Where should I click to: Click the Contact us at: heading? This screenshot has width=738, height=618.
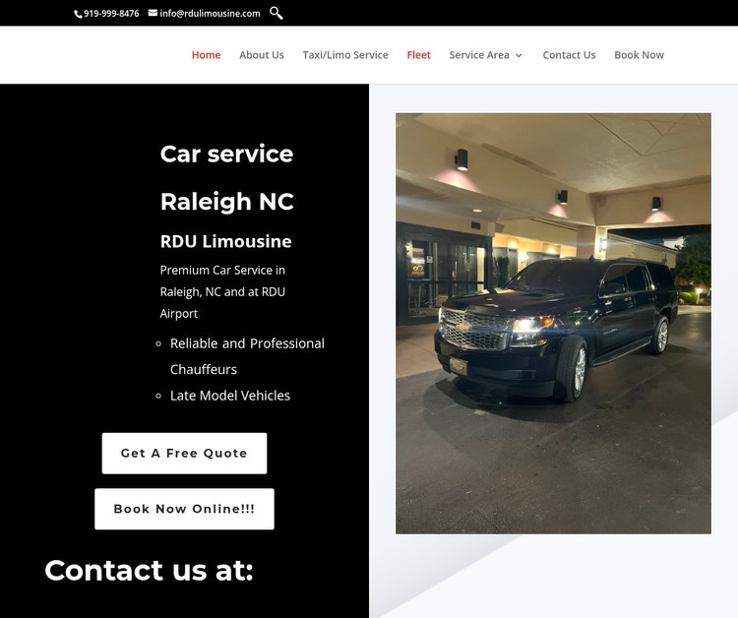pyautogui.click(x=150, y=570)
